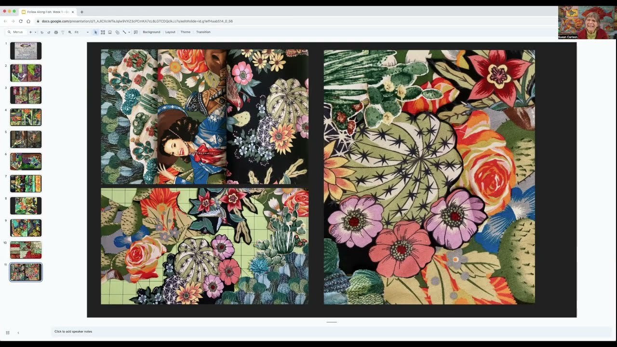Open the Shape tool
The width and height of the screenshot is (617, 347).
click(117, 32)
